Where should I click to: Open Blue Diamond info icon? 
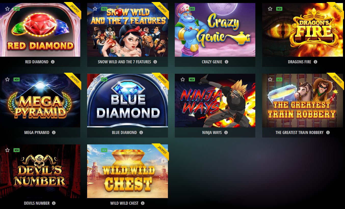(x=141, y=132)
